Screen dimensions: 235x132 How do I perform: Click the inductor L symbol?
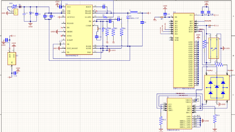[134, 12]
